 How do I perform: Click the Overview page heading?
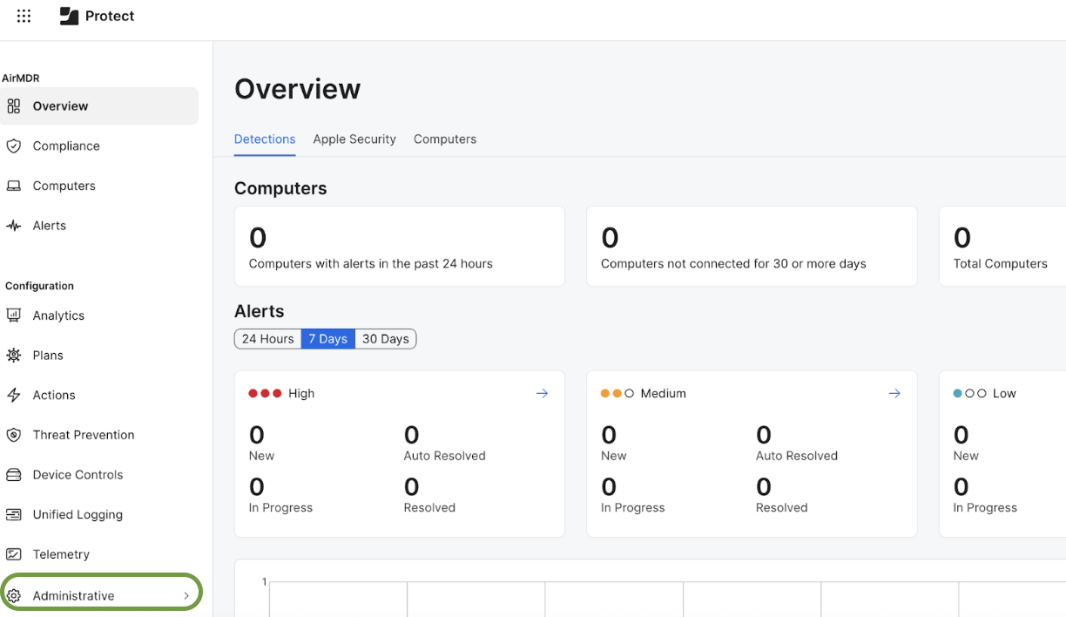(298, 89)
